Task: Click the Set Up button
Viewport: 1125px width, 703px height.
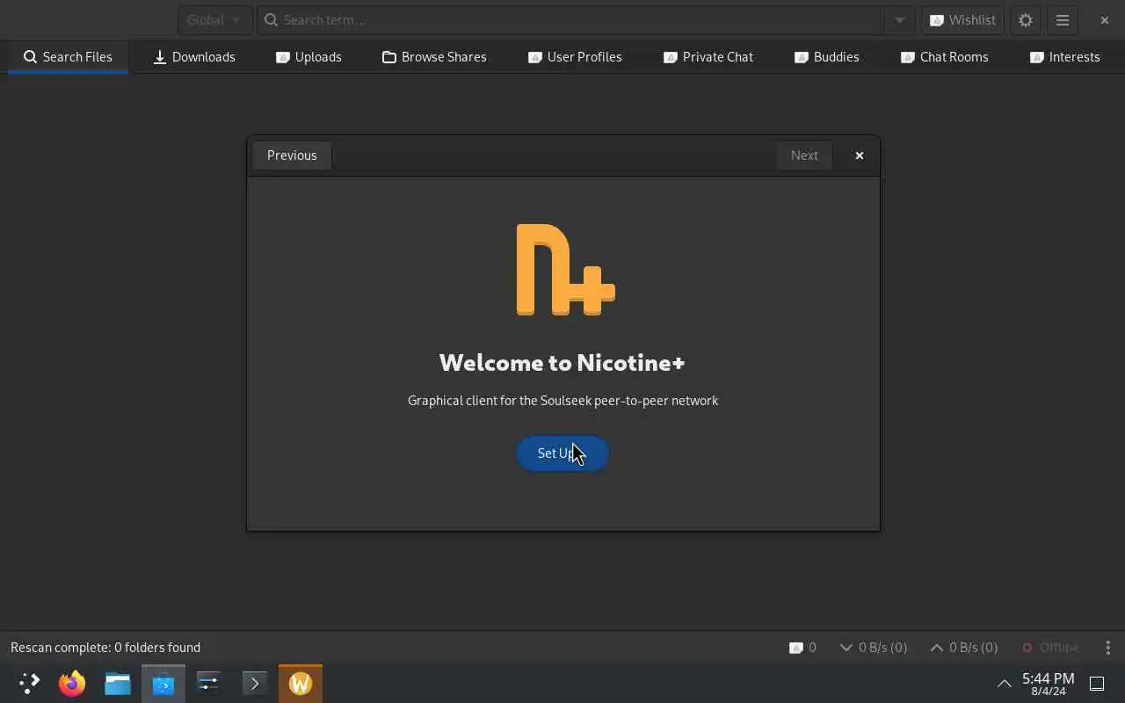Action: [562, 453]
